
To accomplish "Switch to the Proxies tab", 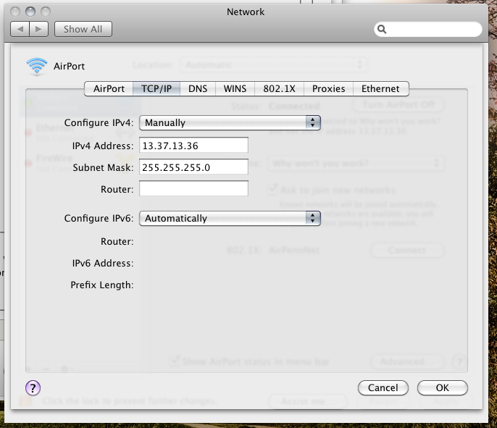I will pyautogui.click(x=328, y=88).
